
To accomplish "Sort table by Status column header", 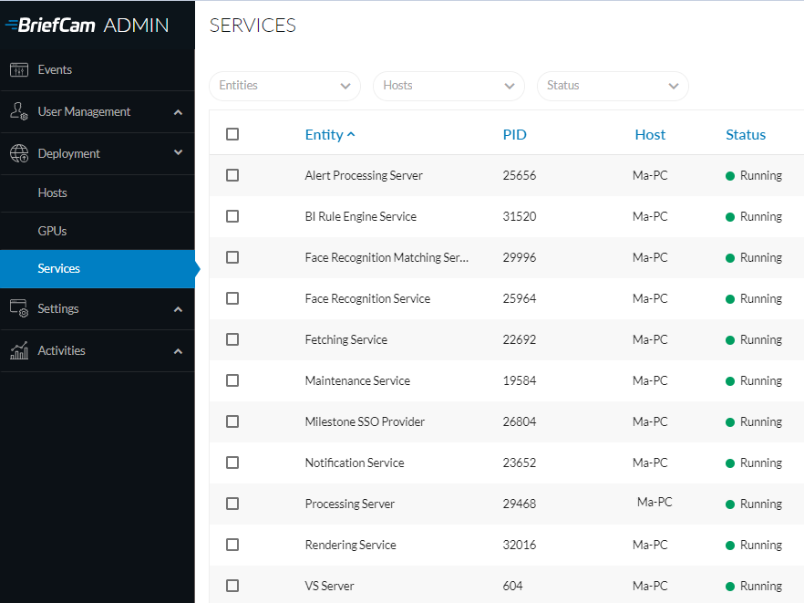I will [x=746, y=134].
